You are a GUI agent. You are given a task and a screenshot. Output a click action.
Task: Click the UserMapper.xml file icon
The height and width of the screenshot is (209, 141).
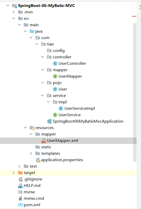click(44, 141)
